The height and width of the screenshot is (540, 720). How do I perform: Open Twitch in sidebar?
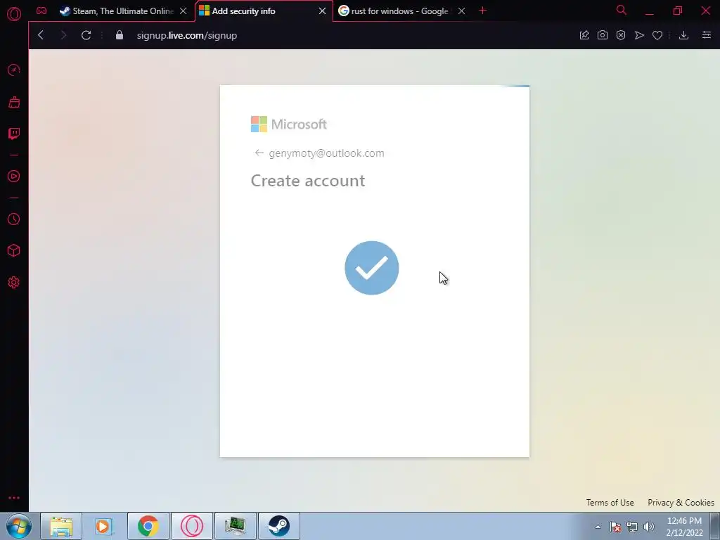click(x=14, y=134)
